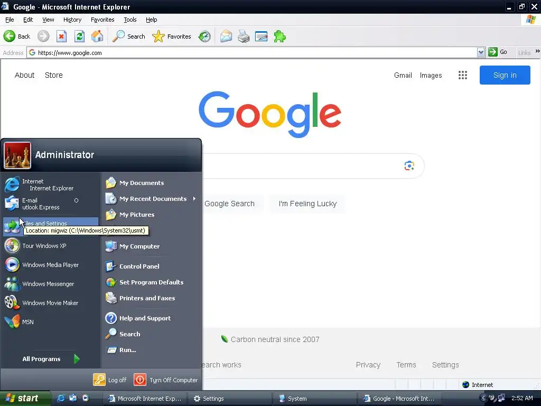Open the Tools menu

[130, 20]
